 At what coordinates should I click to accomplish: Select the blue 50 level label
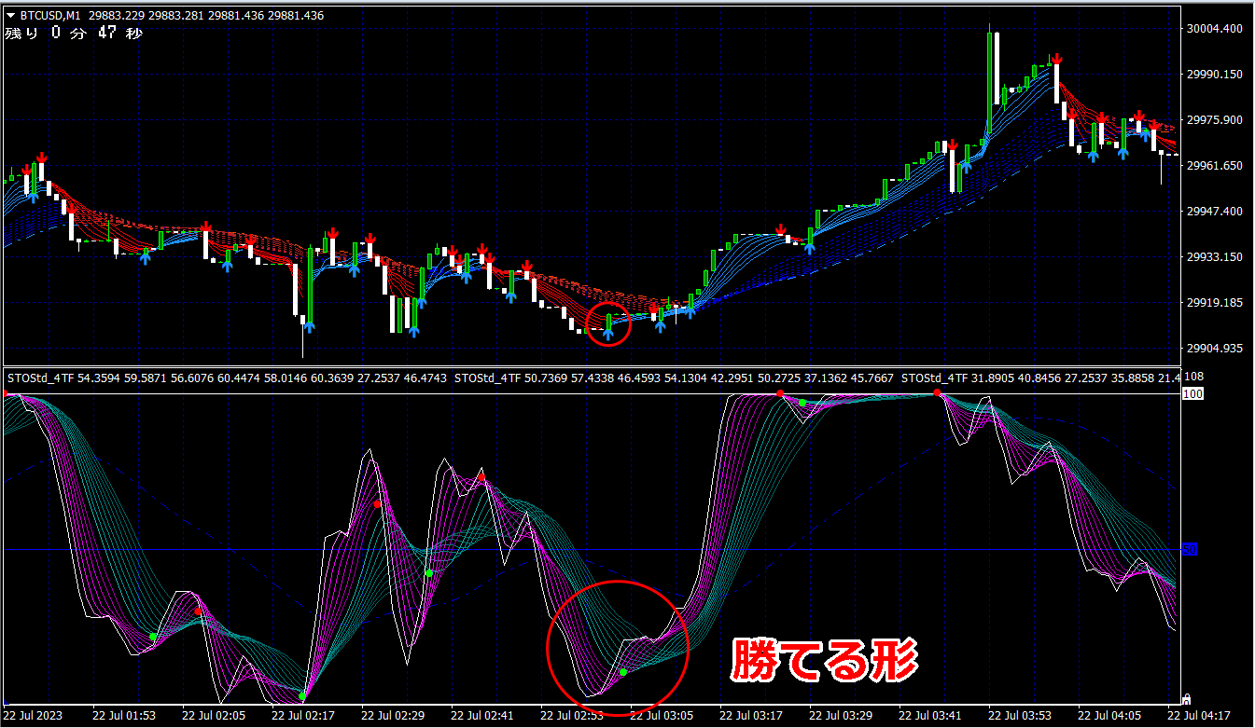tap(1190, 550)
